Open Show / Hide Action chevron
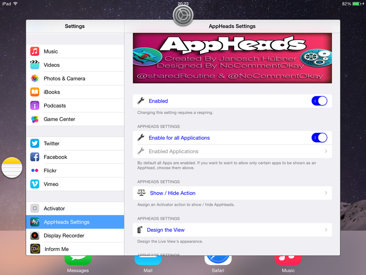366x275 pixels. tap(326, 193)
